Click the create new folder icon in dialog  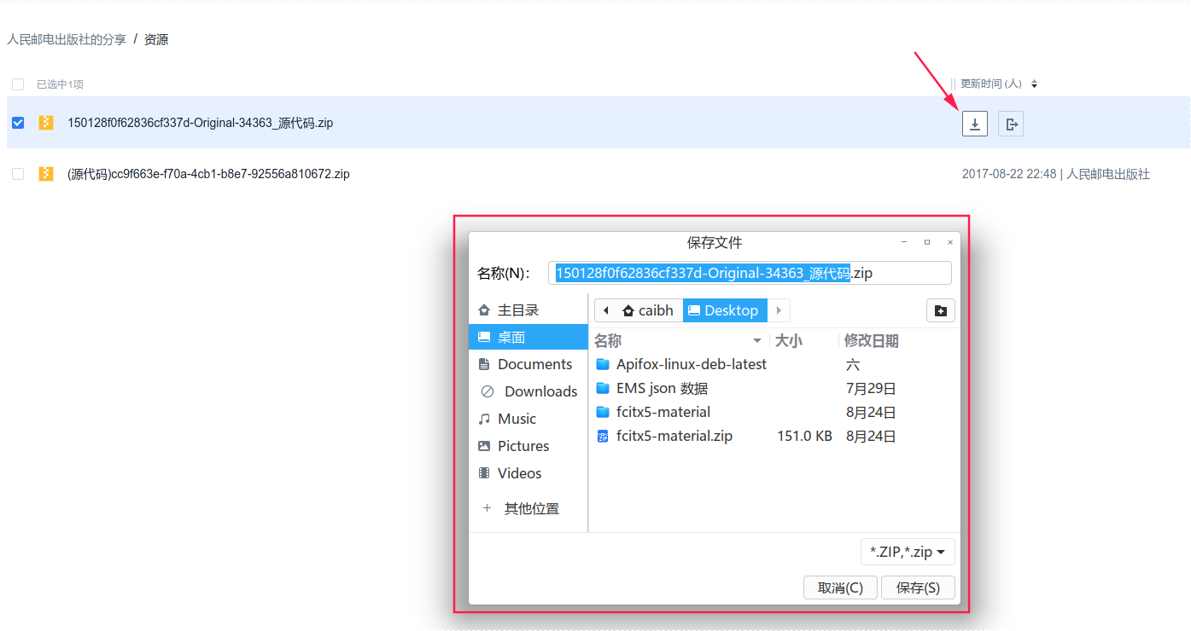point(940,310)
